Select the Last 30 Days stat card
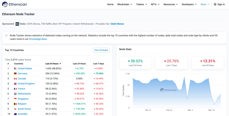This screenshot has width=229, height=116. pos(208,63)
